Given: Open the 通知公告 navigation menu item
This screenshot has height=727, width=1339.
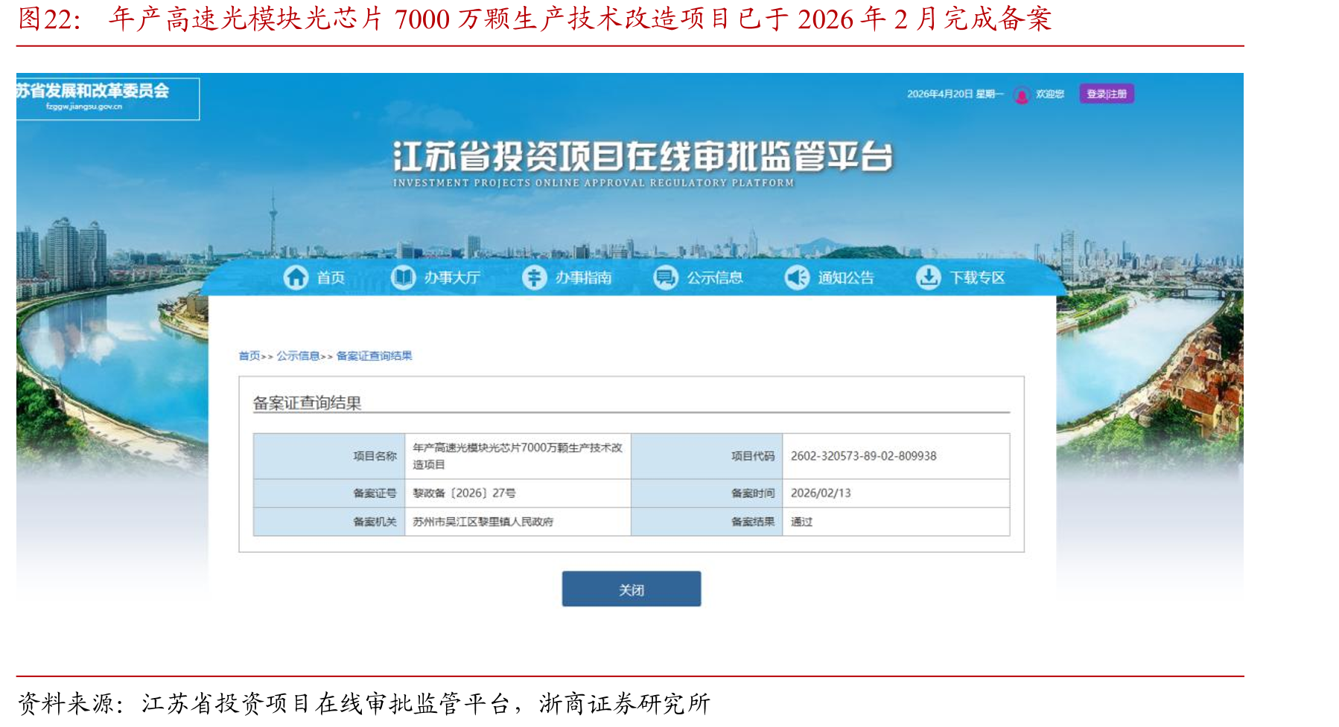Looking at the screenshot, I should 846,278.
